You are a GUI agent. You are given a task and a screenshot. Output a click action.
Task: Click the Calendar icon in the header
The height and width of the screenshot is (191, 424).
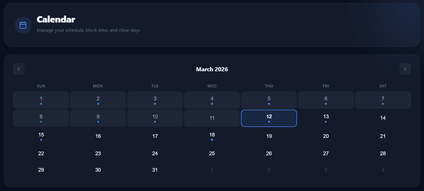tap(23, 25)
